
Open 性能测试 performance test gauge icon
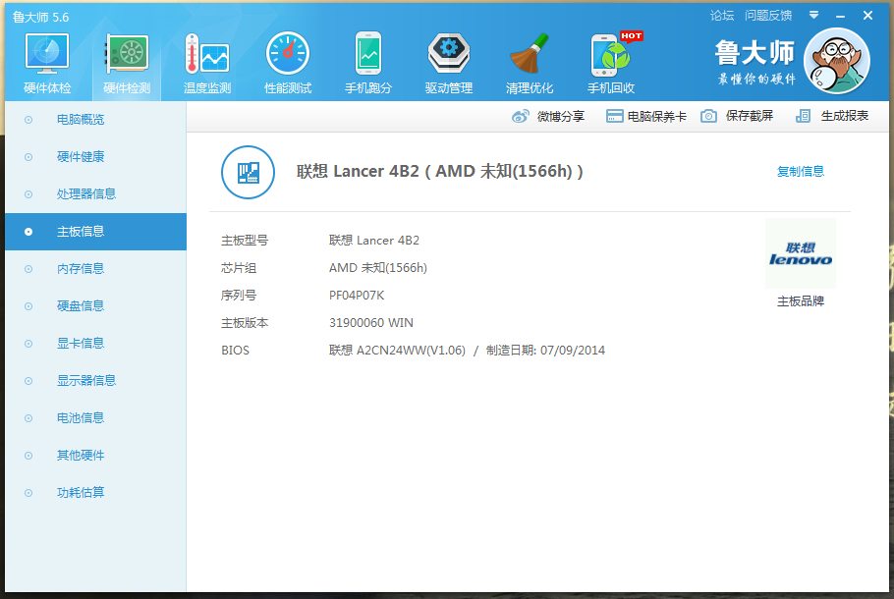(288, 54)
